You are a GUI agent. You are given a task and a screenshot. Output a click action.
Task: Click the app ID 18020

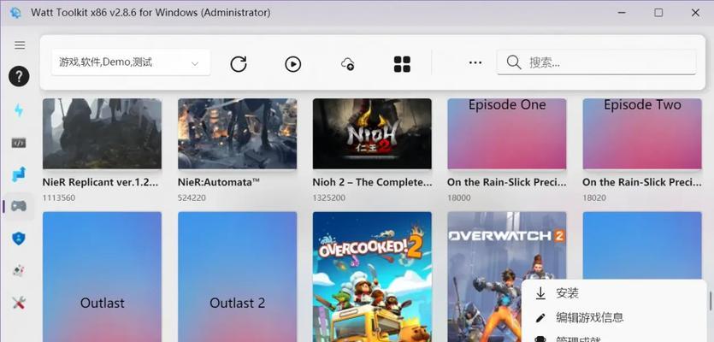(594, 198)
